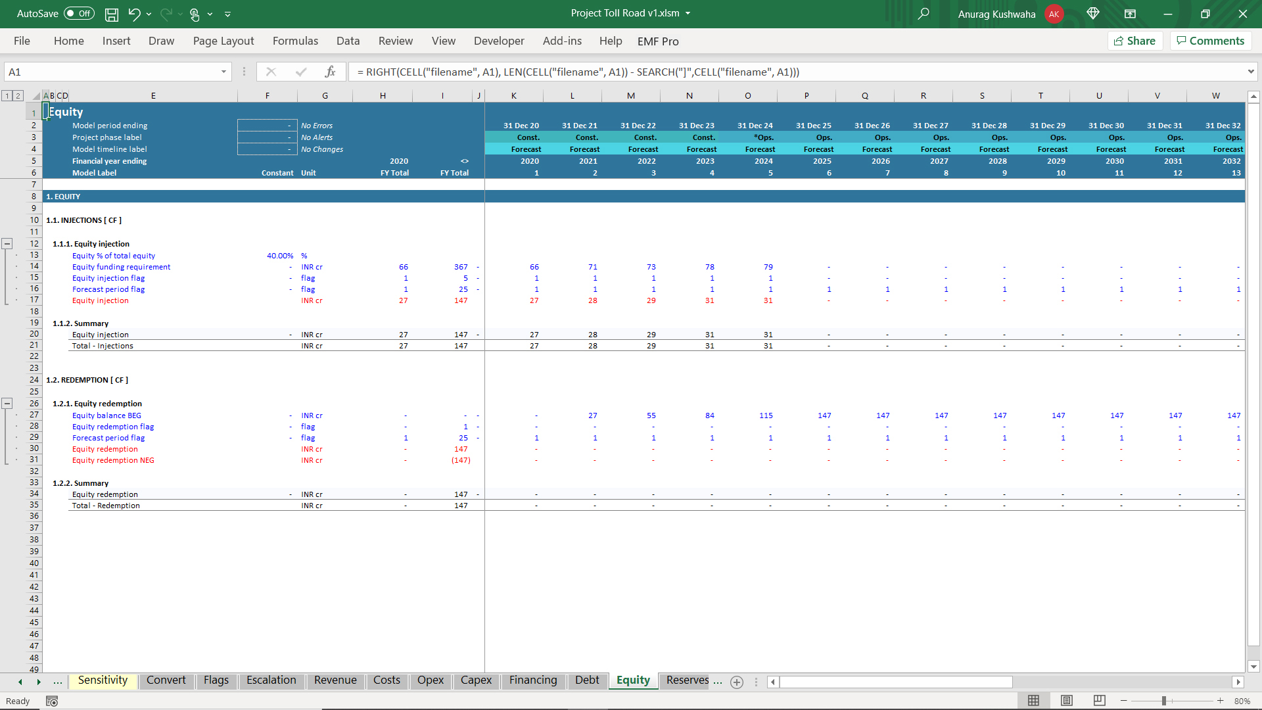Switch to the Debt sheet tab
This screenshot has height=710, width=1262.
[x=586, y=680]
